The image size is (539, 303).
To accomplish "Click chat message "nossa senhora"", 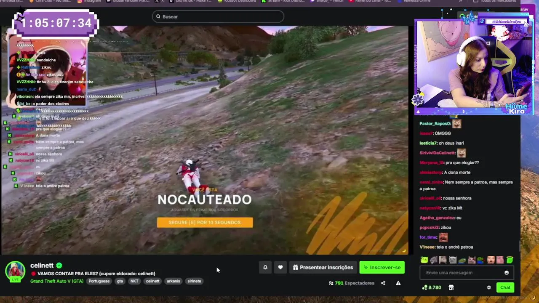I will tap(457, 198).
